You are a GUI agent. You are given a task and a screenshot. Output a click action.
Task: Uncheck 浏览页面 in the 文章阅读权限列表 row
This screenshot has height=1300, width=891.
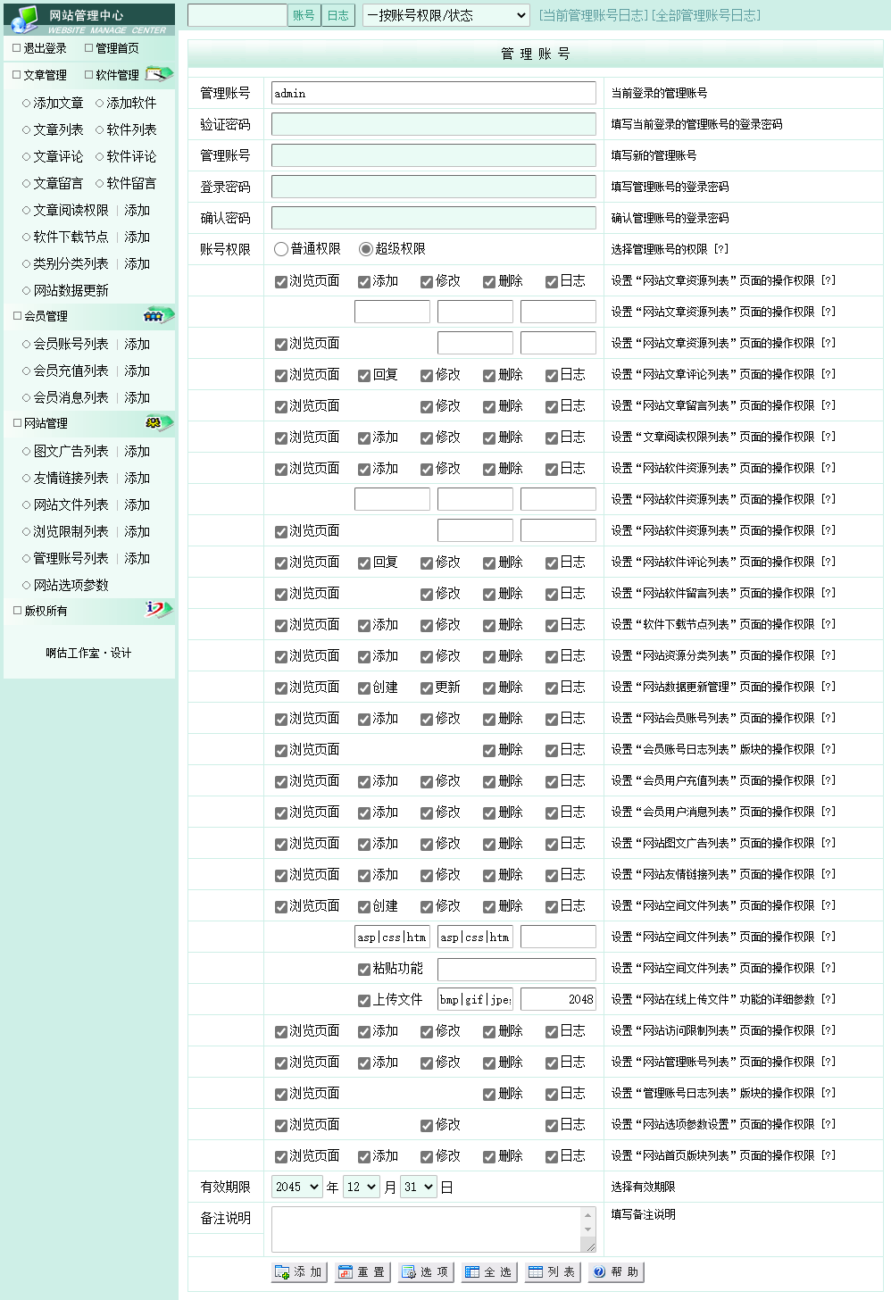(x=281, y=437)
